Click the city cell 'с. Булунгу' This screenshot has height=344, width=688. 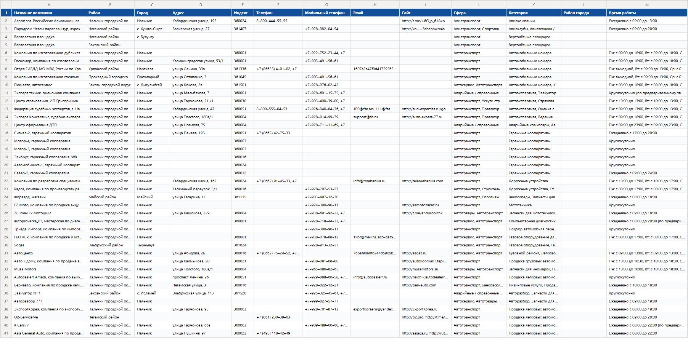152,37
